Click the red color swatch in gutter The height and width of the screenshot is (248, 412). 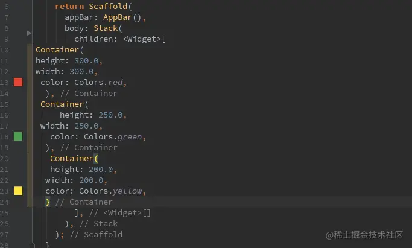[x=18, y=82]
